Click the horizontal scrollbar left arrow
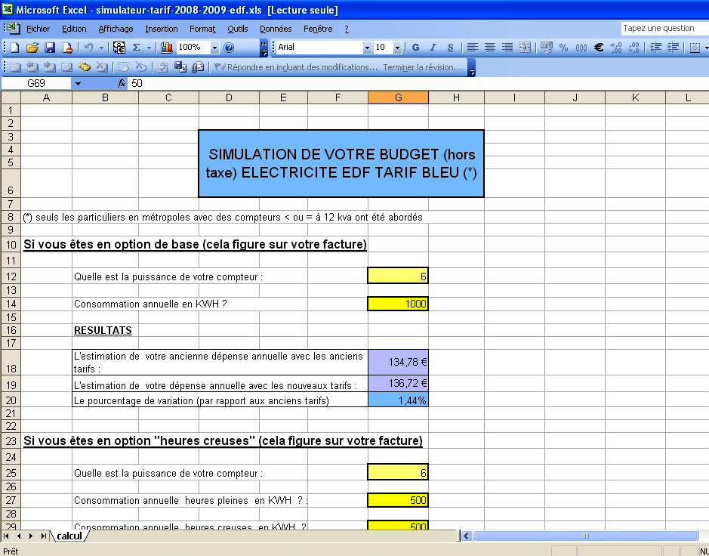The height and width of the screenshot is (556, 709). click(466, 536)
